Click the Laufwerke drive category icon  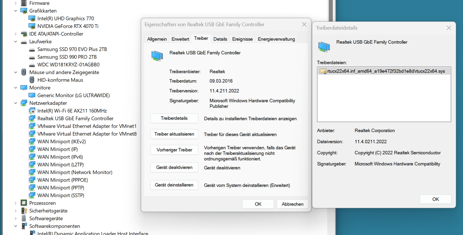point(24,42)
